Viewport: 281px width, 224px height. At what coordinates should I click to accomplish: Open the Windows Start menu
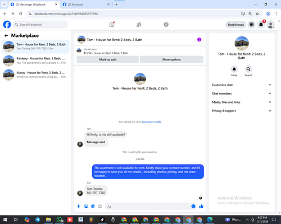pos(5,220)
